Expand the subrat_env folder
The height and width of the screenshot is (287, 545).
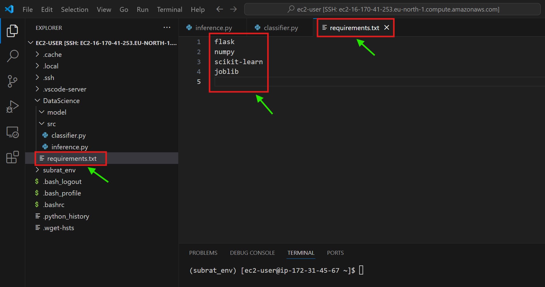coord(59,170)
